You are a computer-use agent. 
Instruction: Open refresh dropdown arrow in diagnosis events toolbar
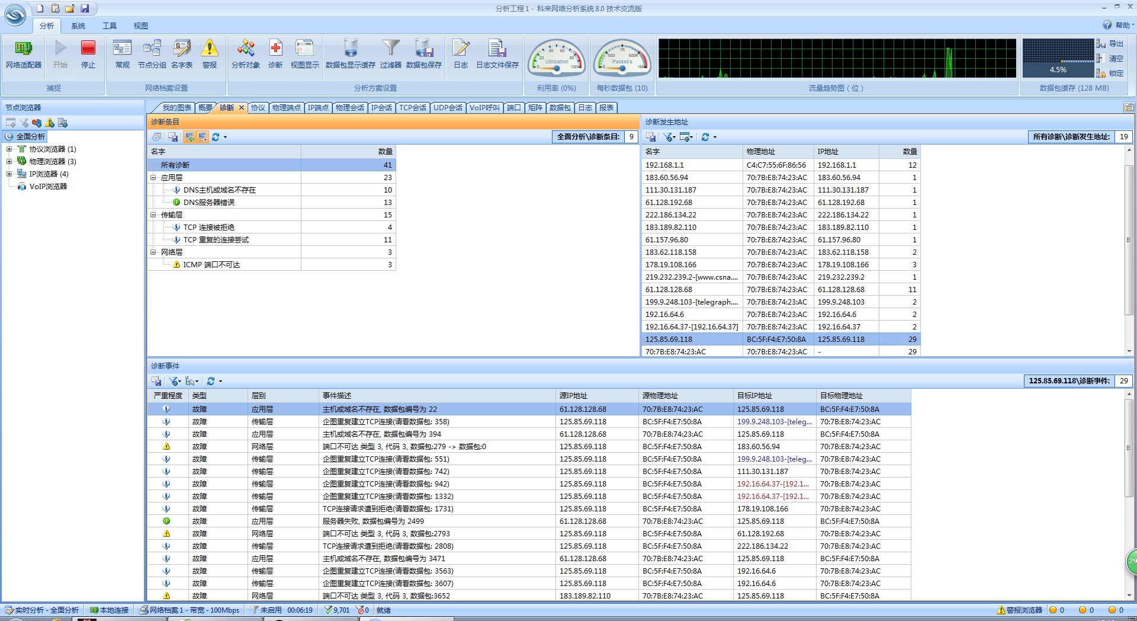[220, 382]
